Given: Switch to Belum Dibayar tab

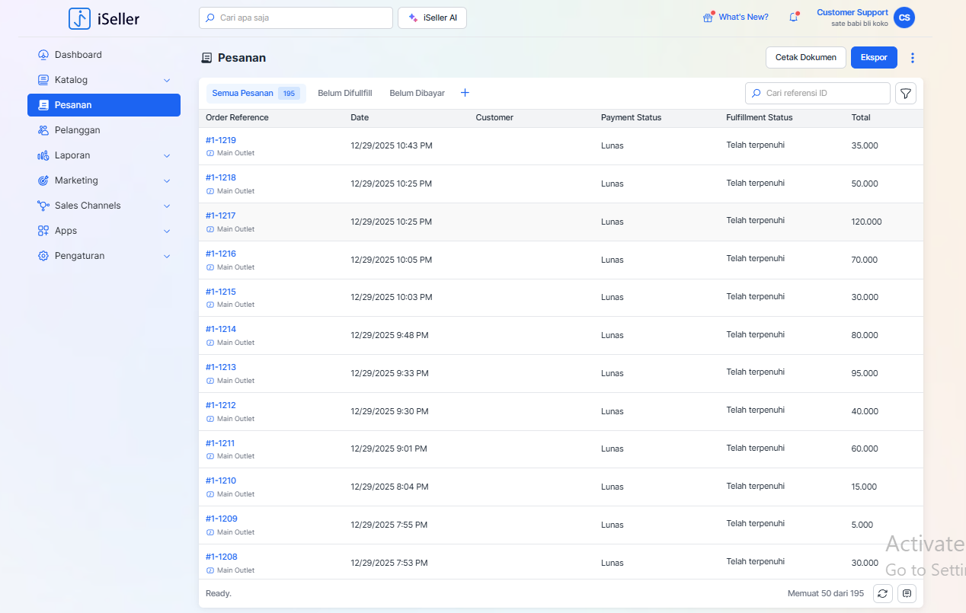Looking at the screenshot, I should [417, 93].
